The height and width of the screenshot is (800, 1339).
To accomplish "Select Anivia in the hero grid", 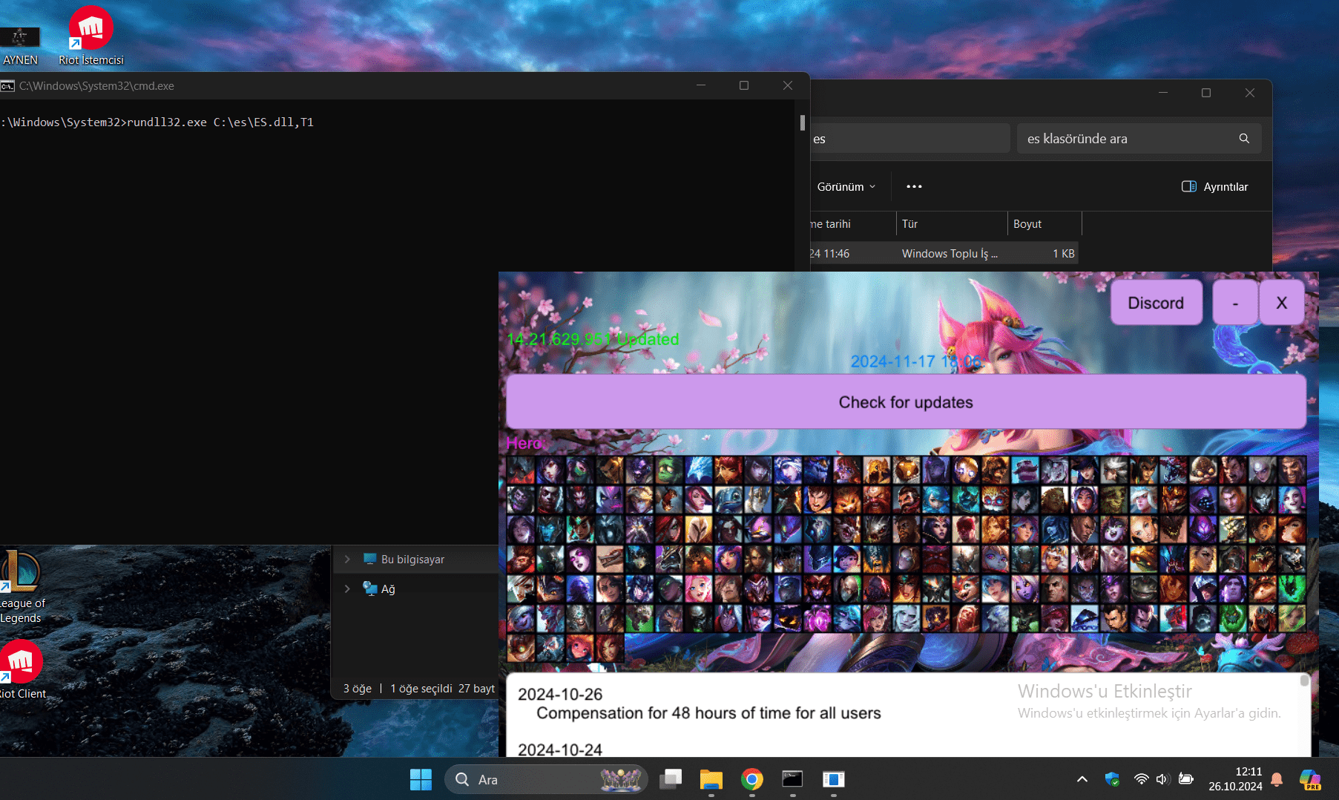I will [x=699, y=470].
